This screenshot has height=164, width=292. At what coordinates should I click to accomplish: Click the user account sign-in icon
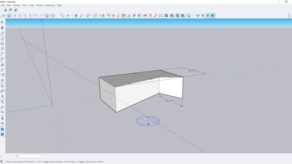(188, 15)
